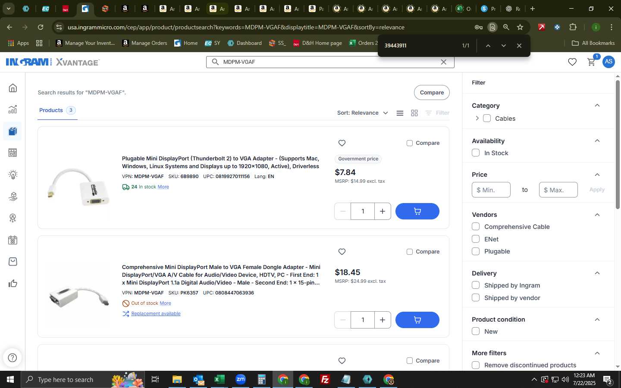Image resolution: width=621 pixels, height=388 pixels.
Task: Open the Dashboard bookmark
Action: [x=245, y=43]
